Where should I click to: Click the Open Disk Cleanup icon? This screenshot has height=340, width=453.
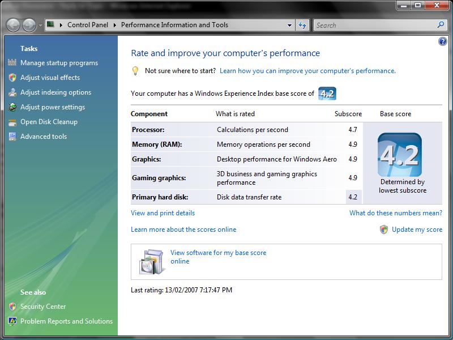tap(12, 122)
